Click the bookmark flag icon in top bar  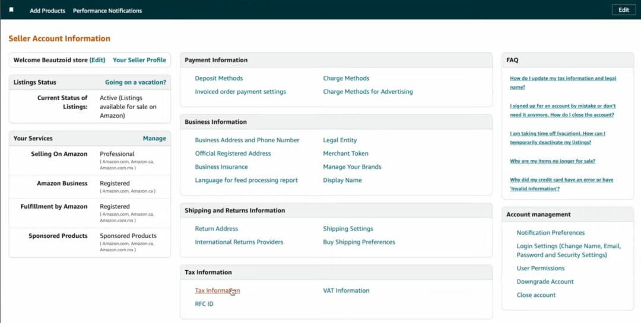tap(11, 10)
